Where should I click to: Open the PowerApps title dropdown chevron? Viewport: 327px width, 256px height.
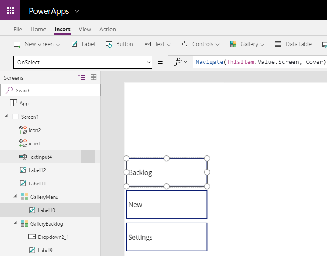point(77,11)
